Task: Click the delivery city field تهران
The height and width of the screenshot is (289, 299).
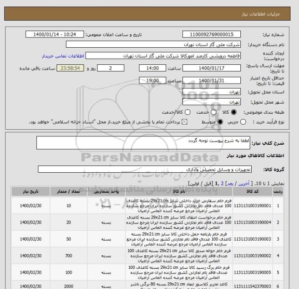Action: [211, 102]
